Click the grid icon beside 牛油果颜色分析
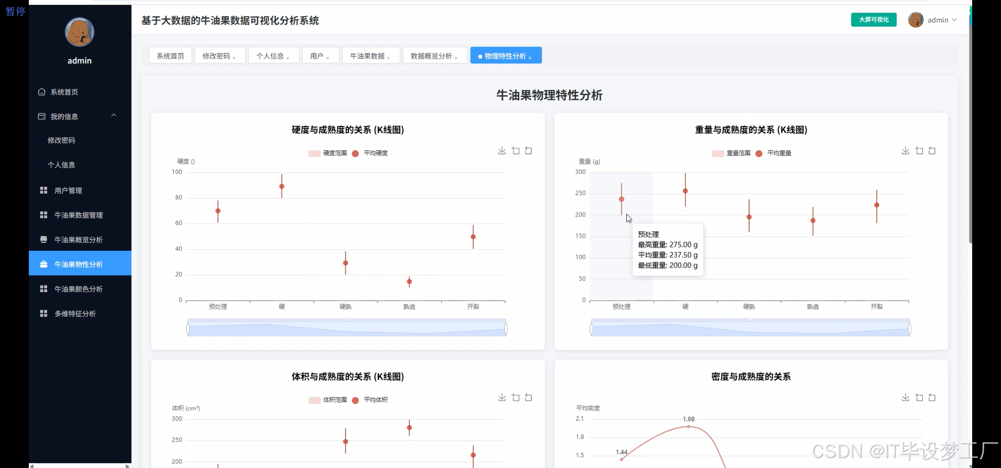This screenshot has width=1001, height=468. [x=43, y=289]
